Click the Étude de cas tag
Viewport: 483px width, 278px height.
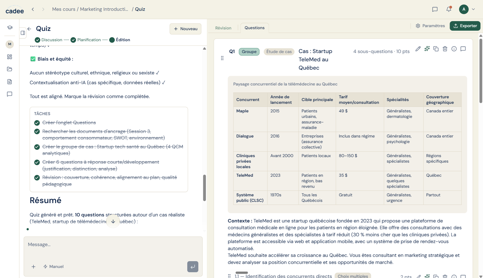tap(279, 52)
